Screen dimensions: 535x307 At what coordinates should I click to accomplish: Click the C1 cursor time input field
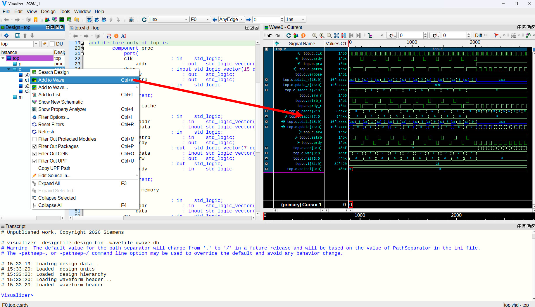(411, 36)
